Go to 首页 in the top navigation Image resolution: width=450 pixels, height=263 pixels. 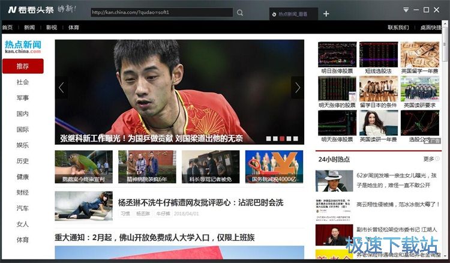coord(7,27)
